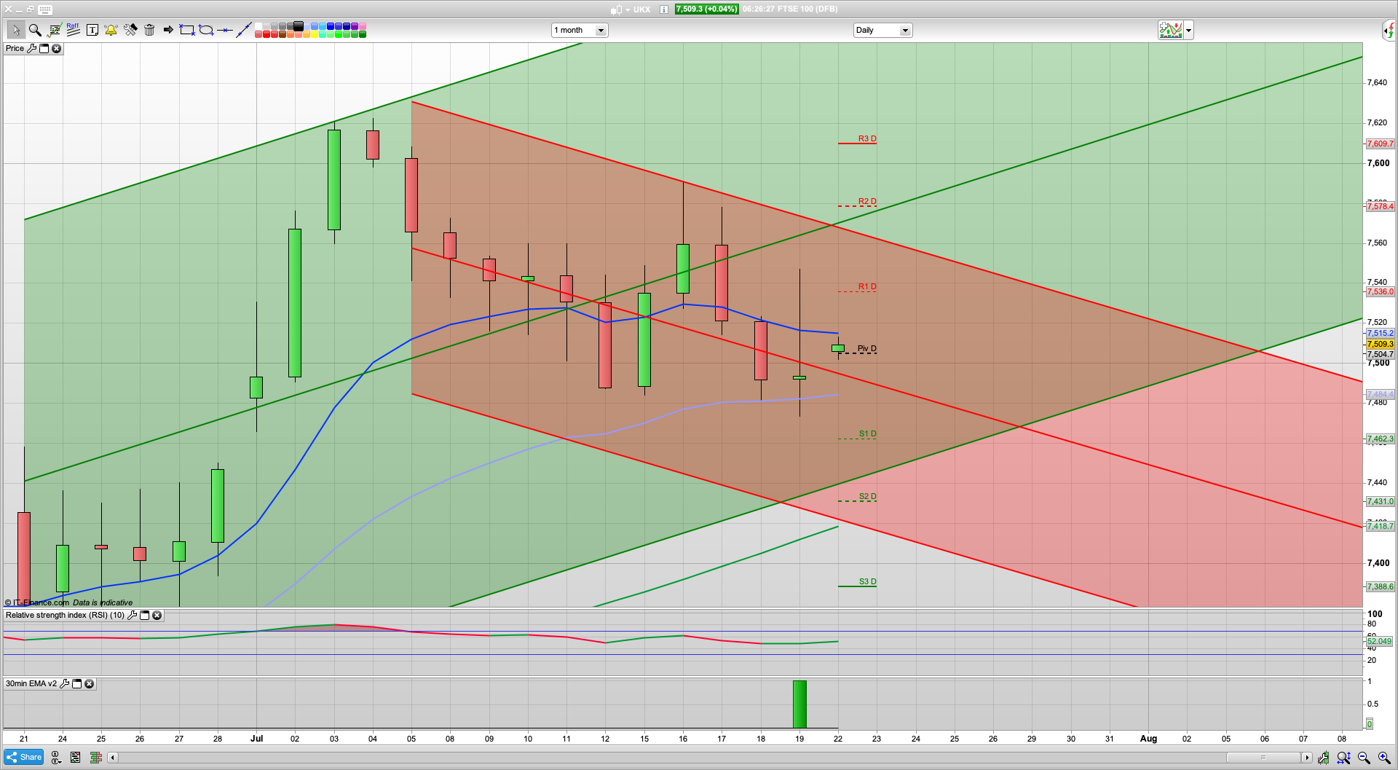Pick the brown color swatch
Viewport: 1398px width, 770px height.
(x=283, y=34)
